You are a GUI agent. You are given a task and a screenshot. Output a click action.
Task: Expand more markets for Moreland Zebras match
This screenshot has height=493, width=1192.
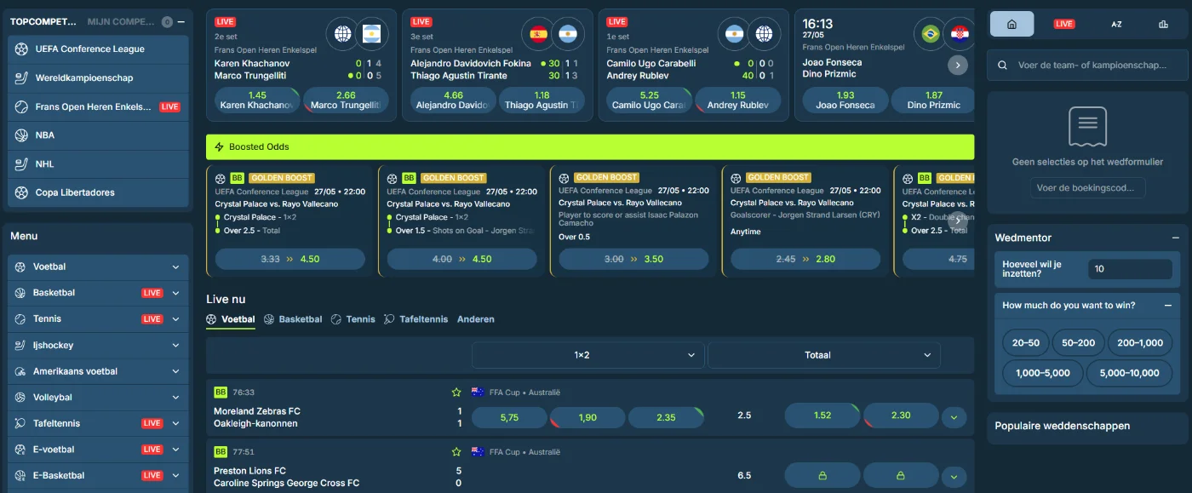pyautogui.click(x=954, y=417)
